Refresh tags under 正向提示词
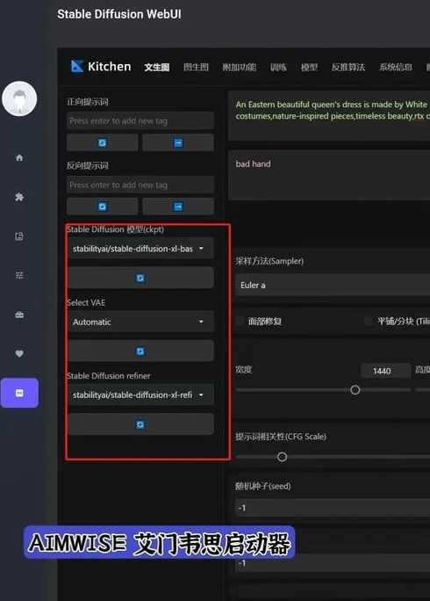The image size is (430, 601). click(103, 143)
